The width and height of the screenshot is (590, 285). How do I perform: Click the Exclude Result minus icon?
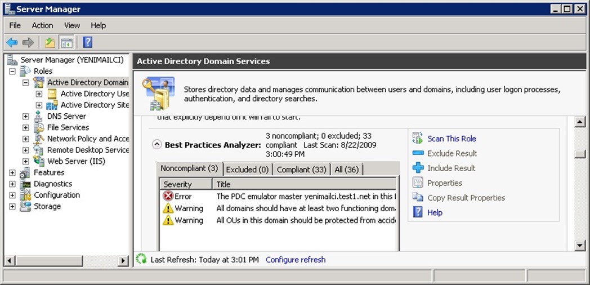418,153
